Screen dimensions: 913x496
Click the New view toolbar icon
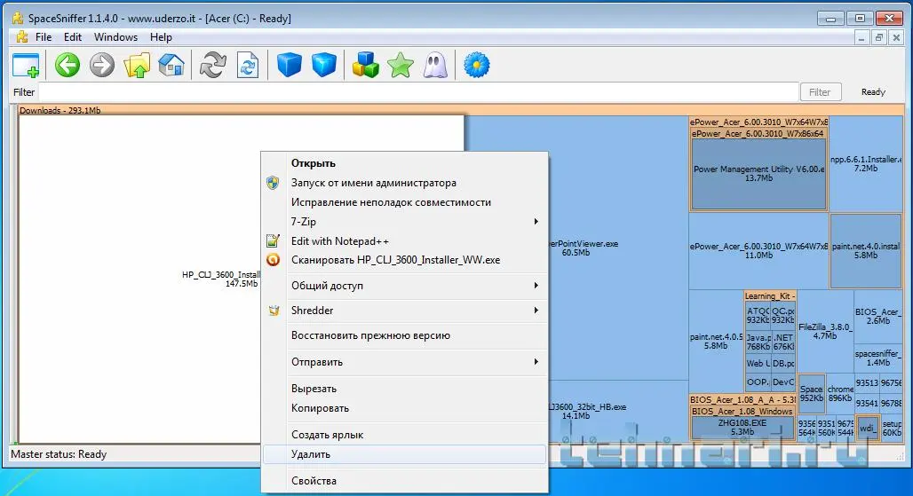click(x=26, y=65)
